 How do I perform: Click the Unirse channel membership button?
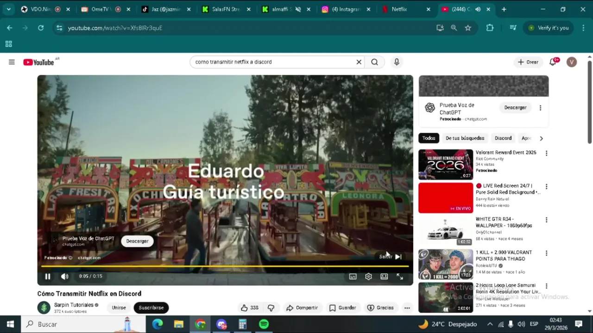119,308
